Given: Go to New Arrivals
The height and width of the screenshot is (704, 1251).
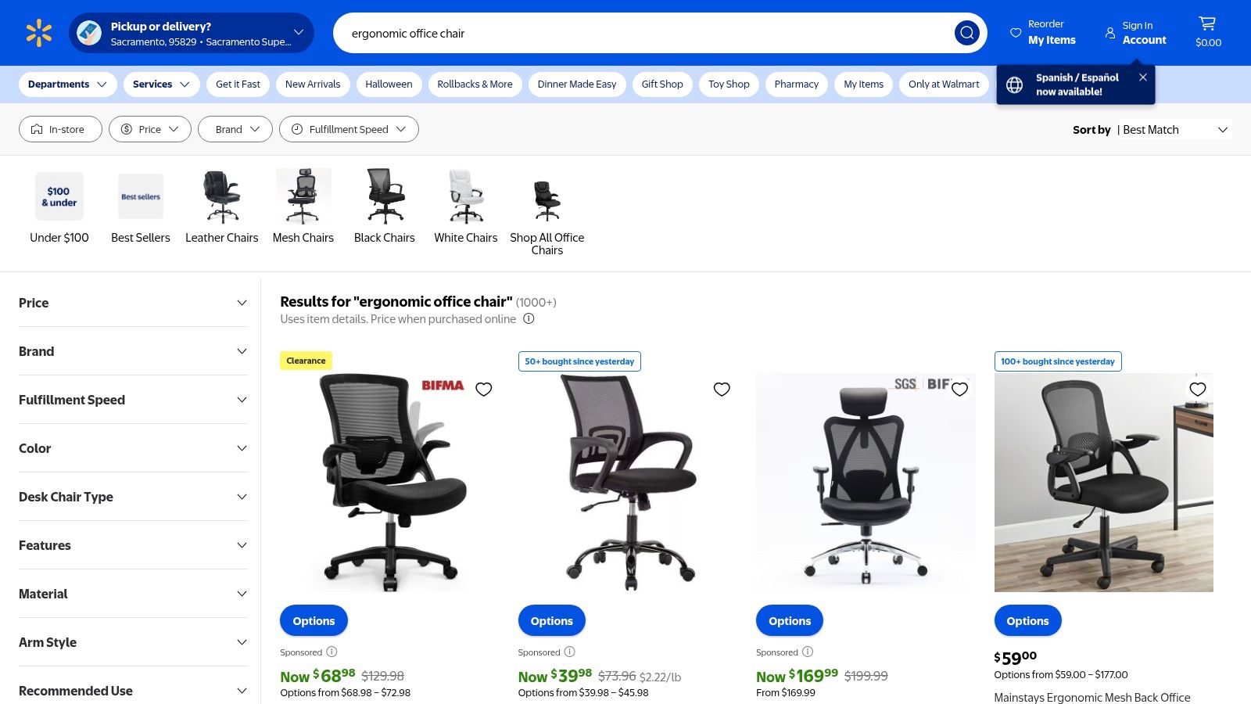Looking at the screenshot, I should pos(313,84).
